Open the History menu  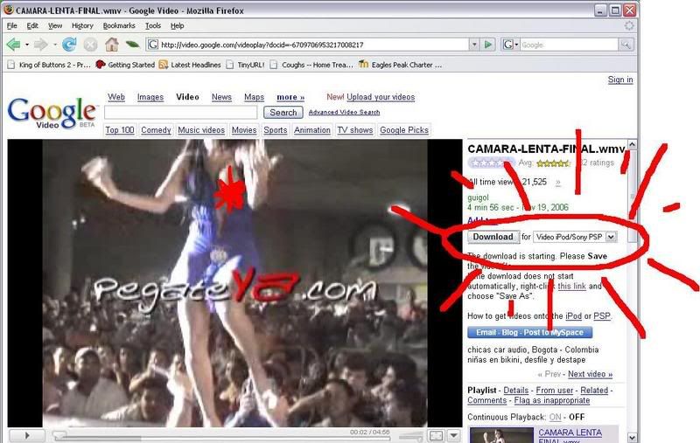click(82, 26)
